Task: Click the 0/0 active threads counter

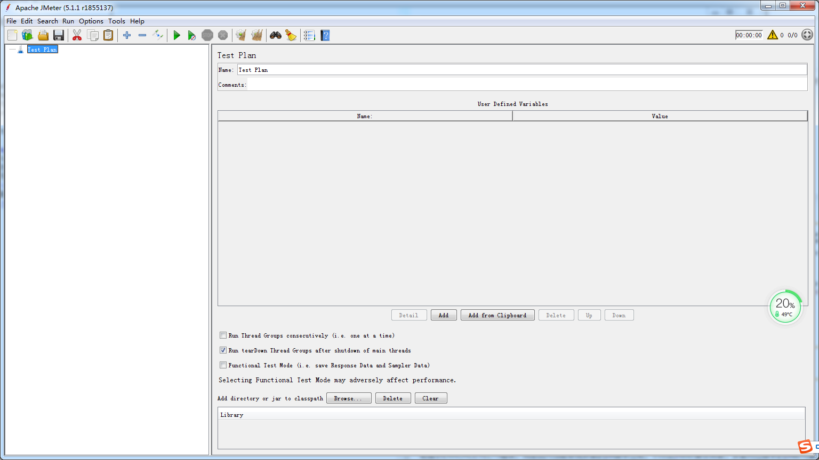Action: tap(793, 35)
